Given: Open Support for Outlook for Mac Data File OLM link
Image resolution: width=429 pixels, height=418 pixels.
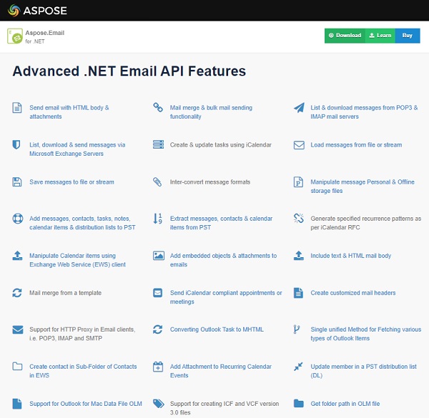Looking at the screenshot, I should pyautogui.click(x=86, y=404).
